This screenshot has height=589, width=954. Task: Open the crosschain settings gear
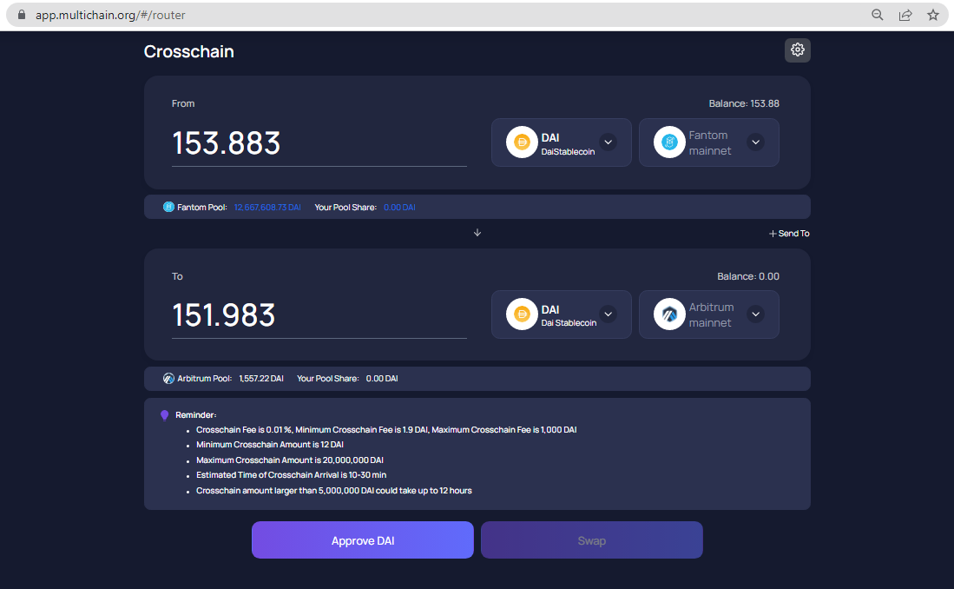pyautogui.click(x=797, y=50)
